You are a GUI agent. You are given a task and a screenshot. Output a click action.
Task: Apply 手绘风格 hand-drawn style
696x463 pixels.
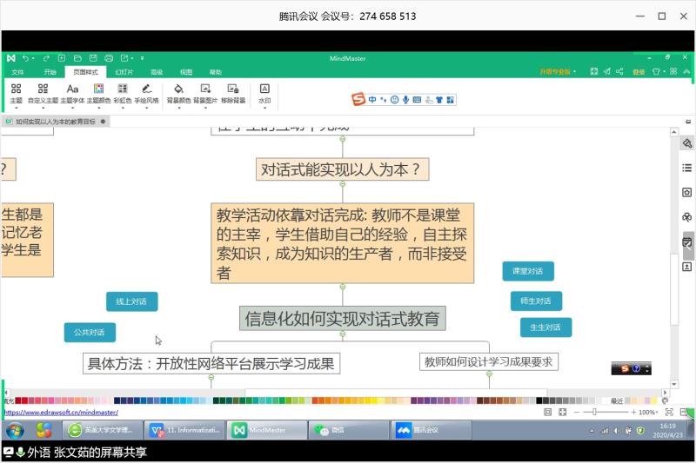click(x=146, y=89)
